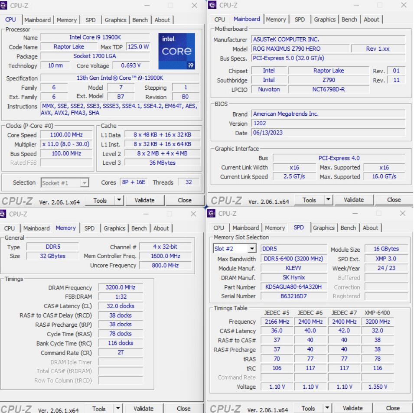
Task: Click the Core Speed value 1100.00 MHz
Action: pos(66,135)
